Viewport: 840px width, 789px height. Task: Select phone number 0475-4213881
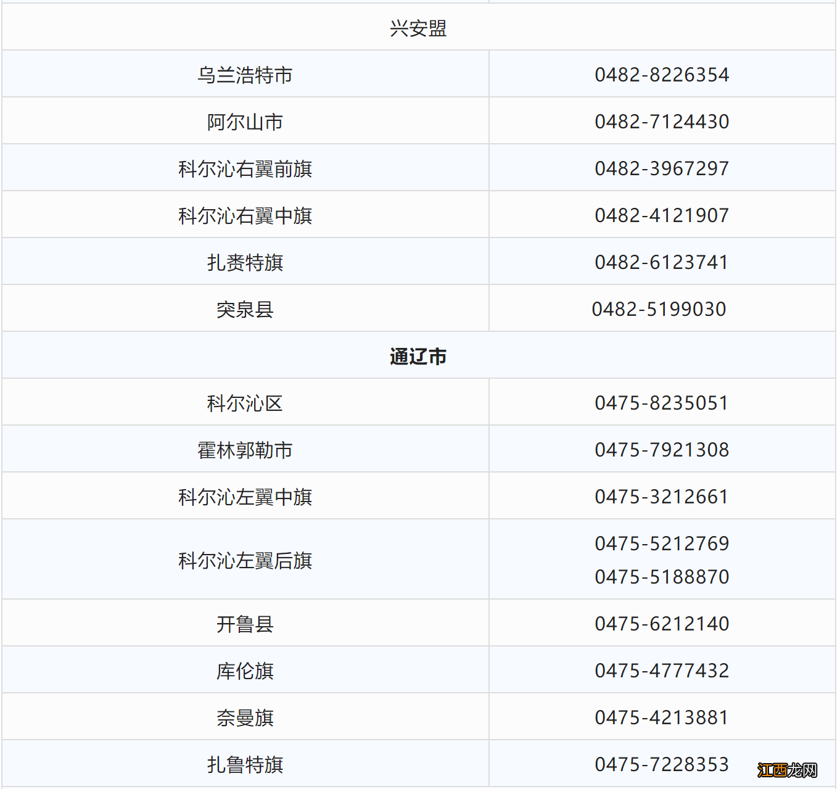(x=662, y=717)
